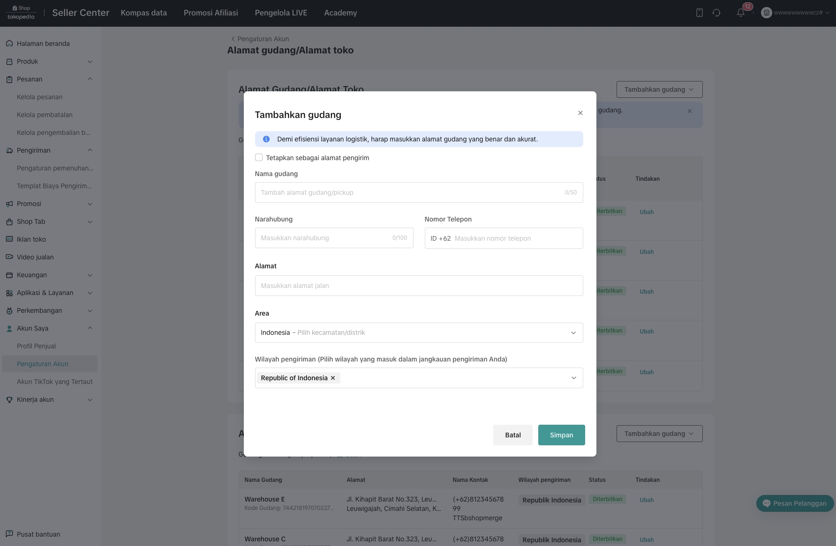Image resolution: width=836 pixels, height=546 pixels.
Task: Click the Pesan Pelanggan chat button
Action: [x=795, y=503]
